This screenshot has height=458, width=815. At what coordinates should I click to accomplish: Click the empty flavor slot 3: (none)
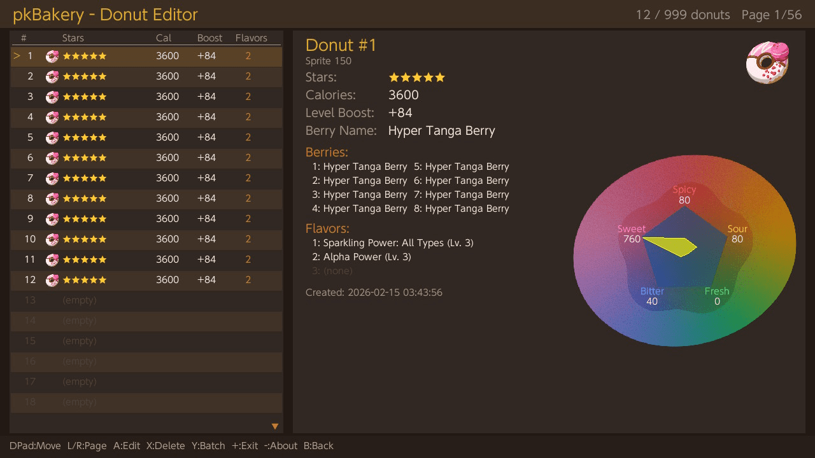pos(332,271)
